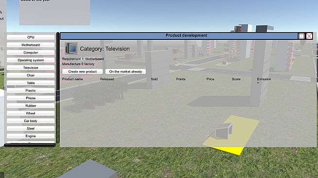This screenshot has width=318, height=178.
Task: Select the Rubber category
Action: point(31,106)
